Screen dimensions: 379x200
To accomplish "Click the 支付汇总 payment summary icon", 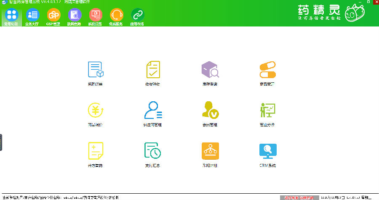I will [x=152, y=150].
